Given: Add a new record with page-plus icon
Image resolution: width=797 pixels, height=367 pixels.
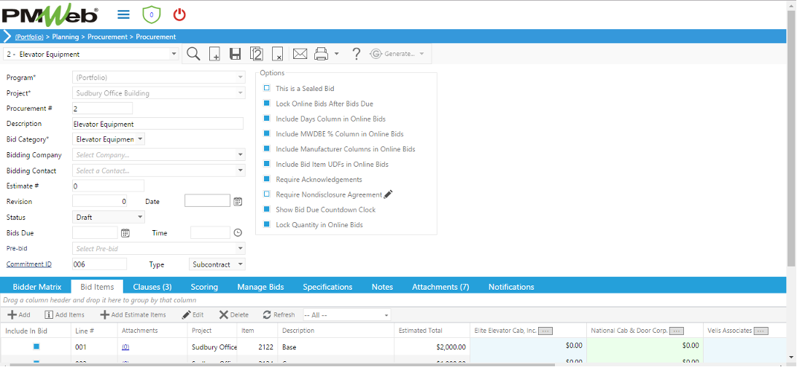Looking at the screenshot, I should [x=214, y=54].
